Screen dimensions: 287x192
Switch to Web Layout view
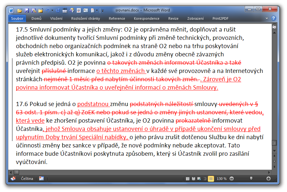[199, 179]
